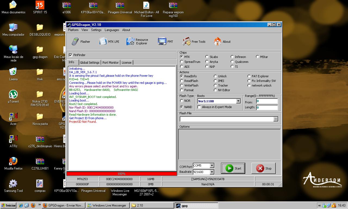Click the MT6253 status bar cell
Image resolution: width=348 pixels, height=209 pixels.
(x=82, y=179)
